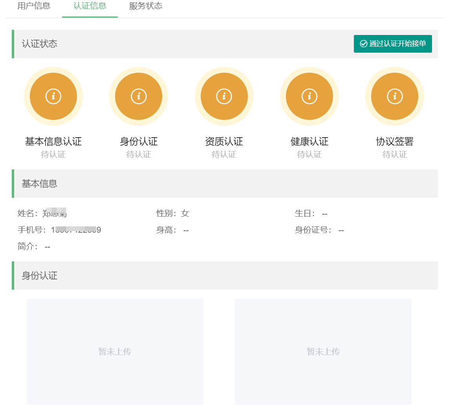Switch to the 用户信息 tab
This screenshot has height=406, width=454.
34,6
